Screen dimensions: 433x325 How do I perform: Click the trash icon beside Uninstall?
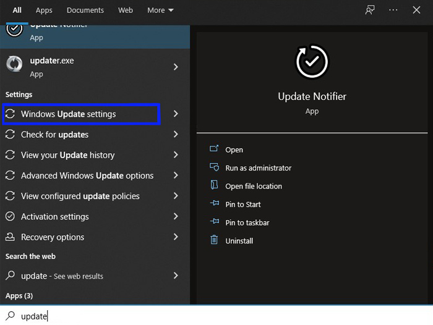[214, 240]
